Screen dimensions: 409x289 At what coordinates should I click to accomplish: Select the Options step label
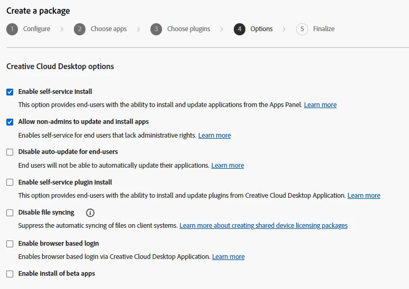(261, 28)
